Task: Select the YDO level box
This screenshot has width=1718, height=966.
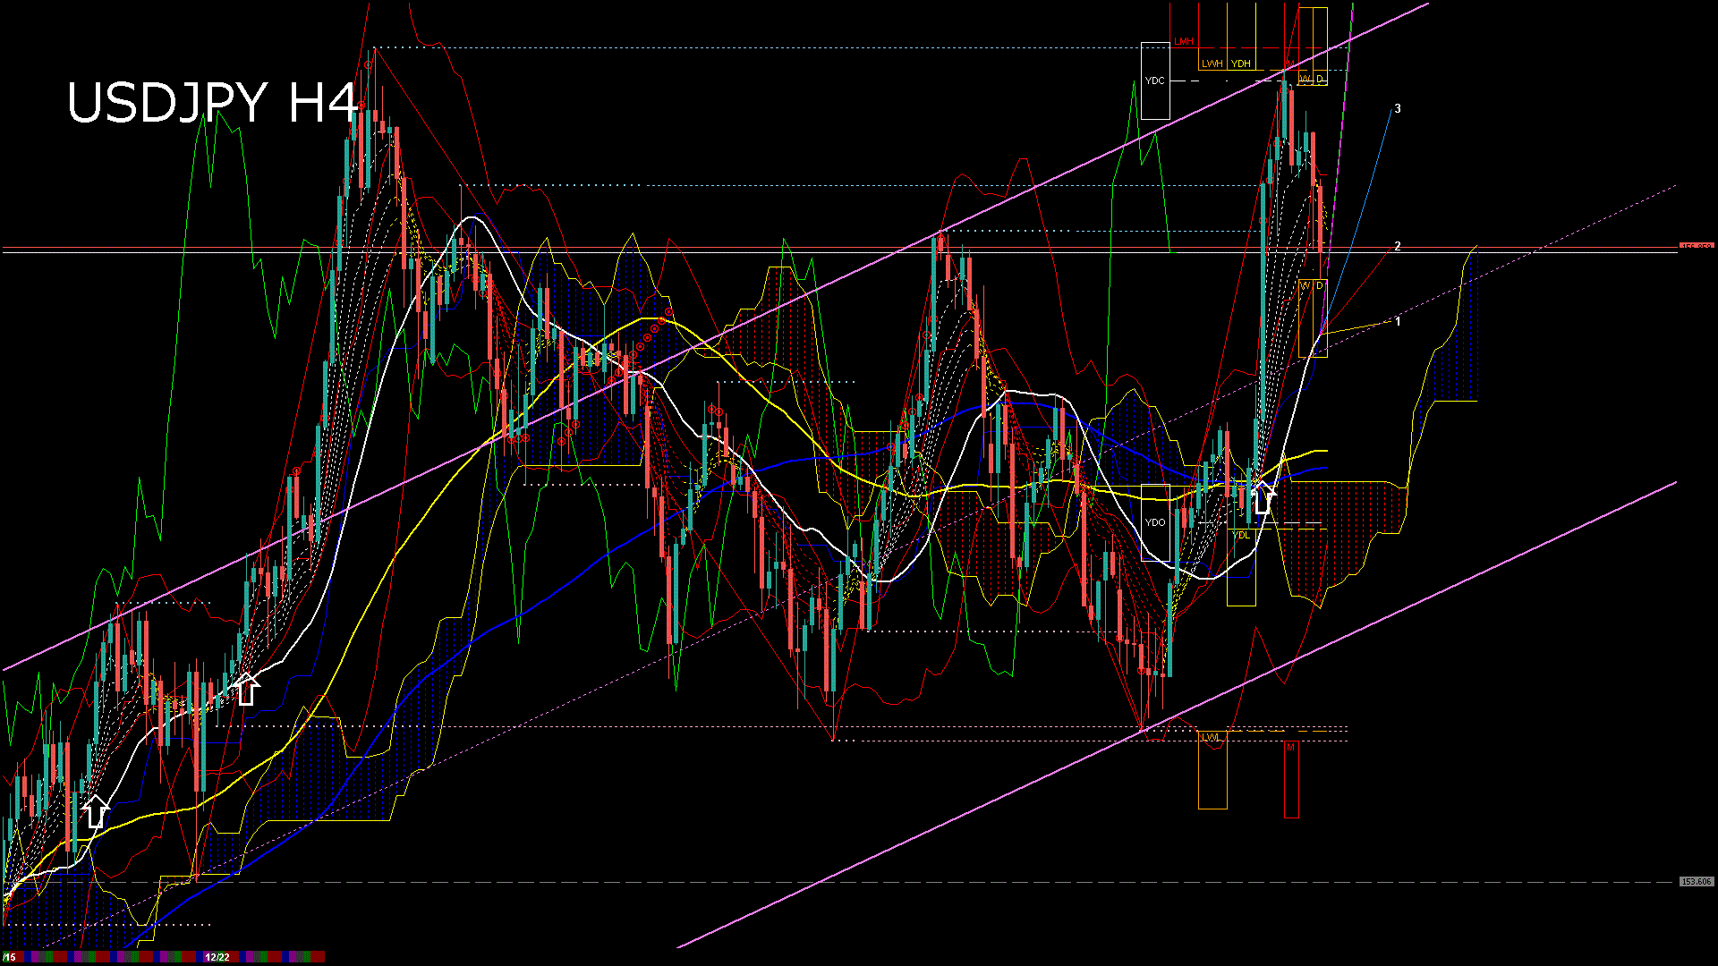Action: 1155,522
